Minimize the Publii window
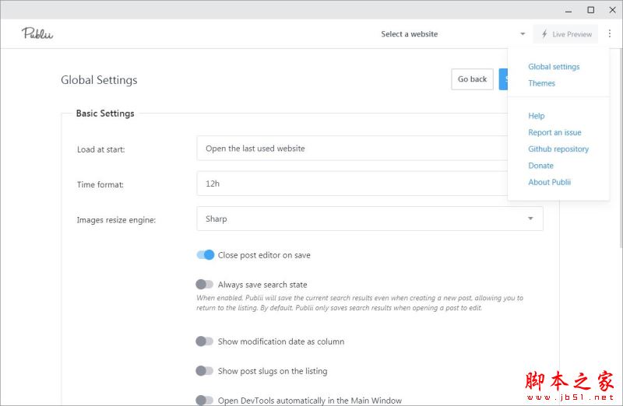This screenshot has width=623, height=406. [568, 10]
